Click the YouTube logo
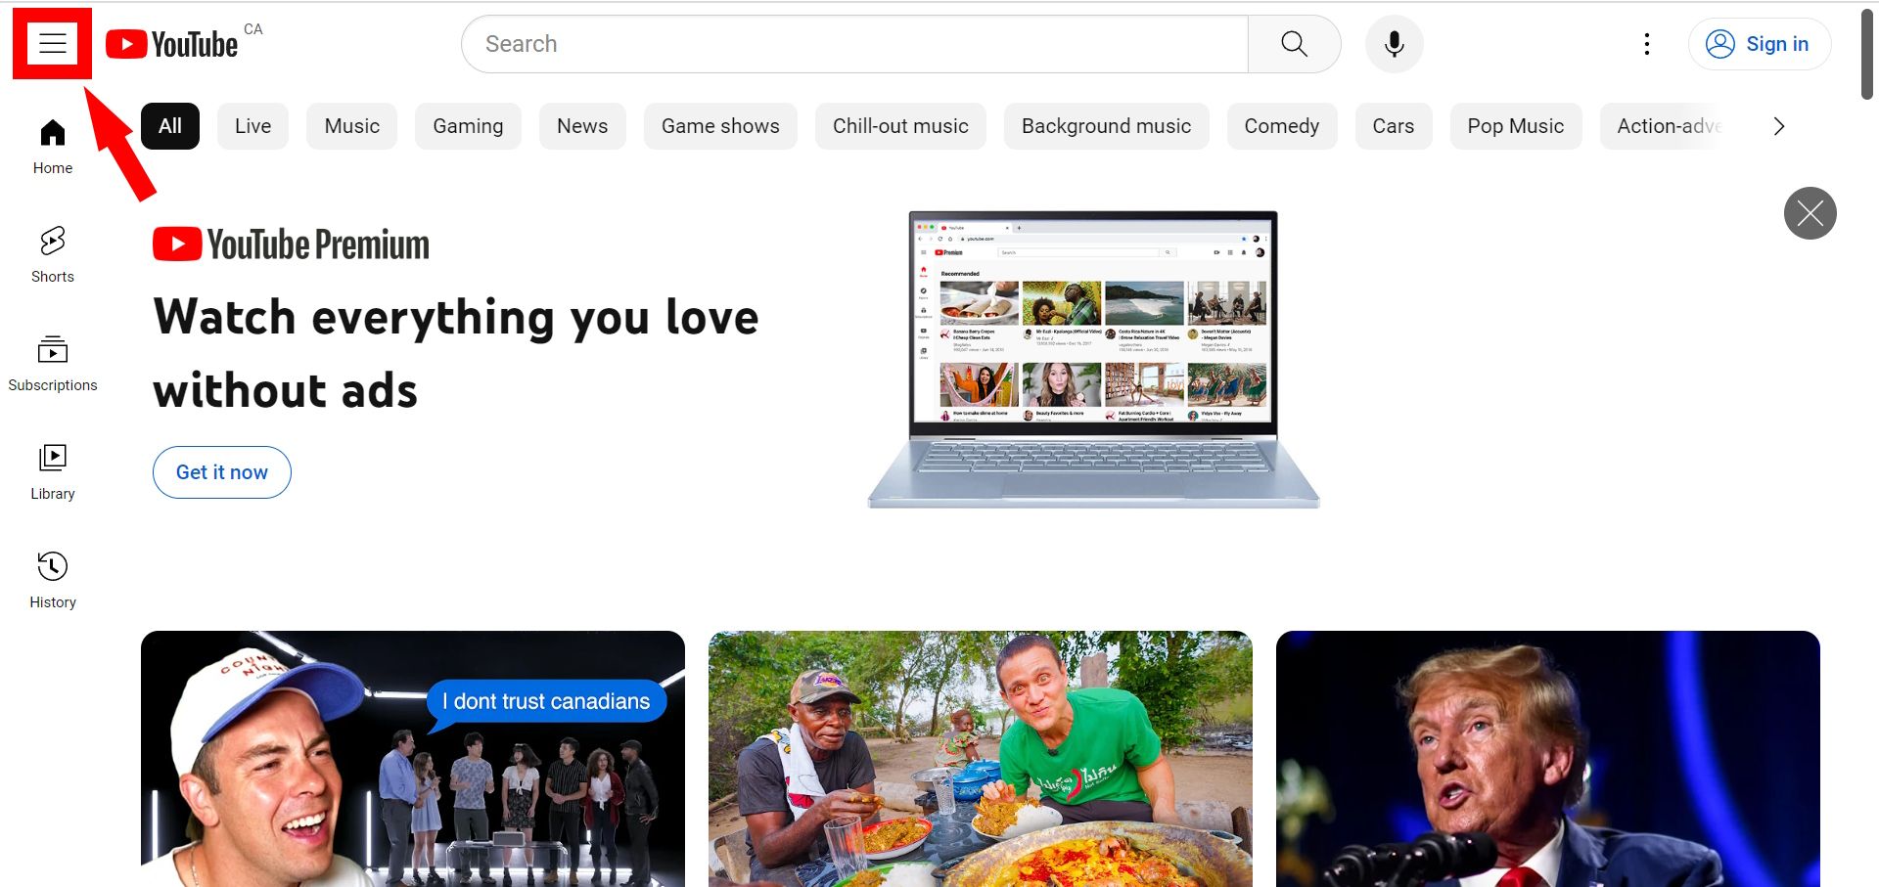Screen dimensions: 1879x887 point(172,44)
